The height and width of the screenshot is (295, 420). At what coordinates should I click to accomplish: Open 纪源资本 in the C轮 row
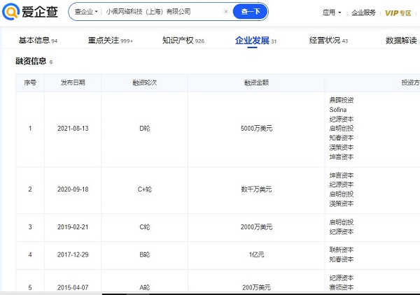(342, 231)
